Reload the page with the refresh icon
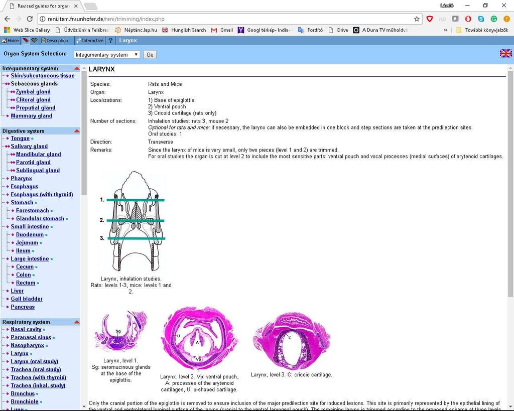The image size is (514, 411). tap(30, 19)
